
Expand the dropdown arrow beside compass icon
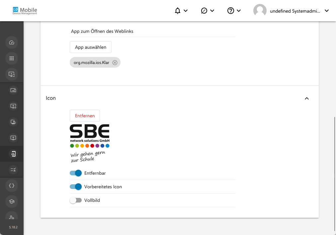[x=212, y=11]
